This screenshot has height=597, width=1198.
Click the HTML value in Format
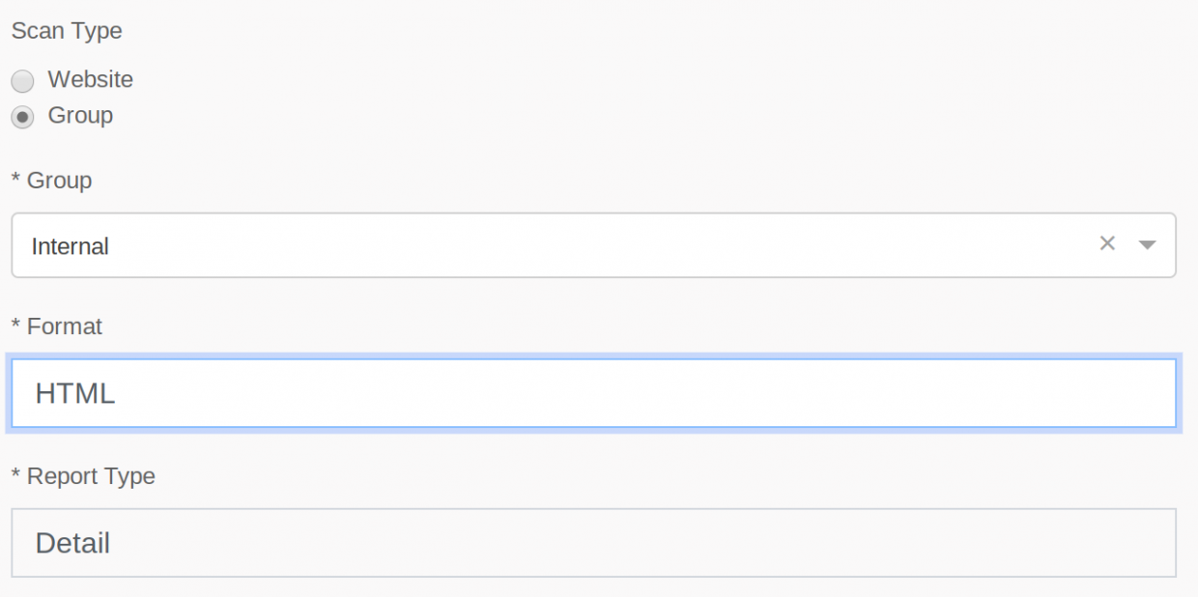click(75, 393)
